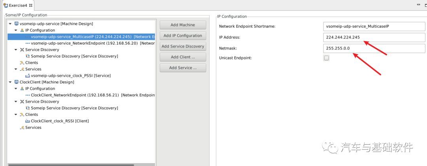427x166 pixels.
Task: Click the Add Client ... button
Action: [183, 57]
